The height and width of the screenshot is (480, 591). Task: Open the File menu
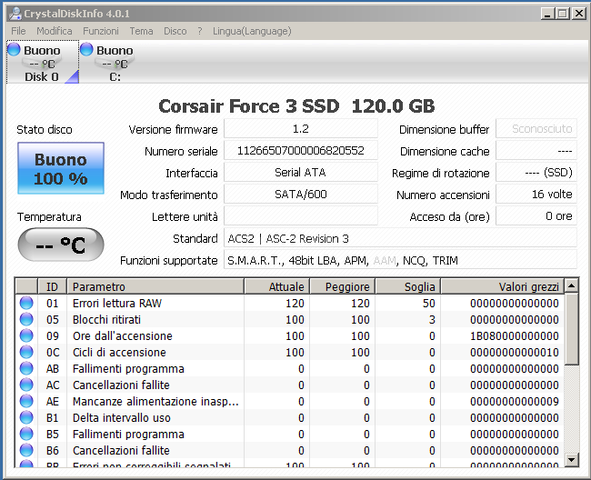18,31
